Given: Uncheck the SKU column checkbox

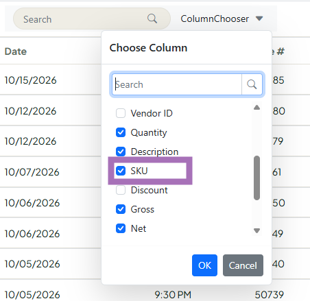Looking at the screenshot, I should pos(121,171).
